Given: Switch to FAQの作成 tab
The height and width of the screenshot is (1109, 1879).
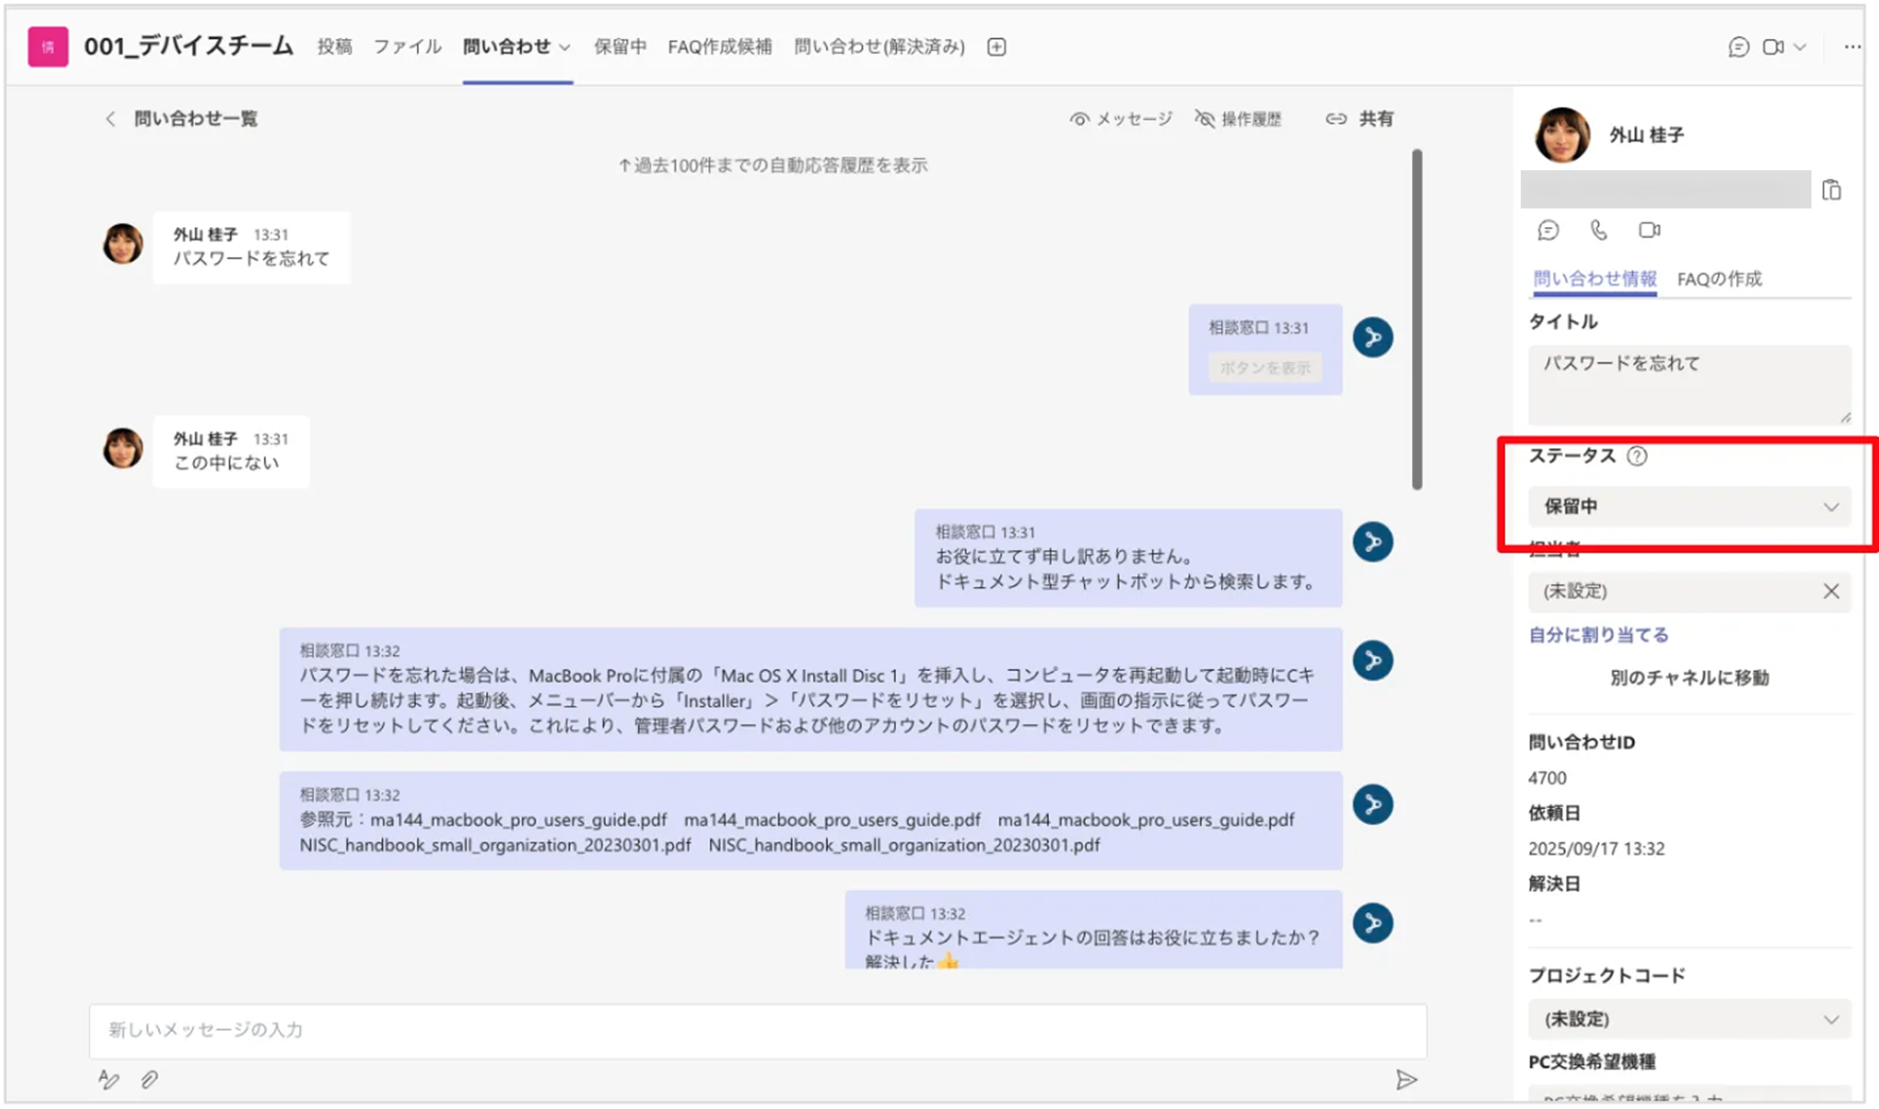Looking at the screenshot, I should pos(1719,279).
